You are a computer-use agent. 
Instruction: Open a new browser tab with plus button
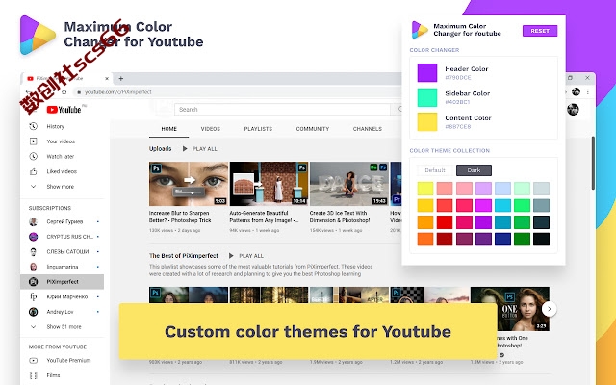121,79
